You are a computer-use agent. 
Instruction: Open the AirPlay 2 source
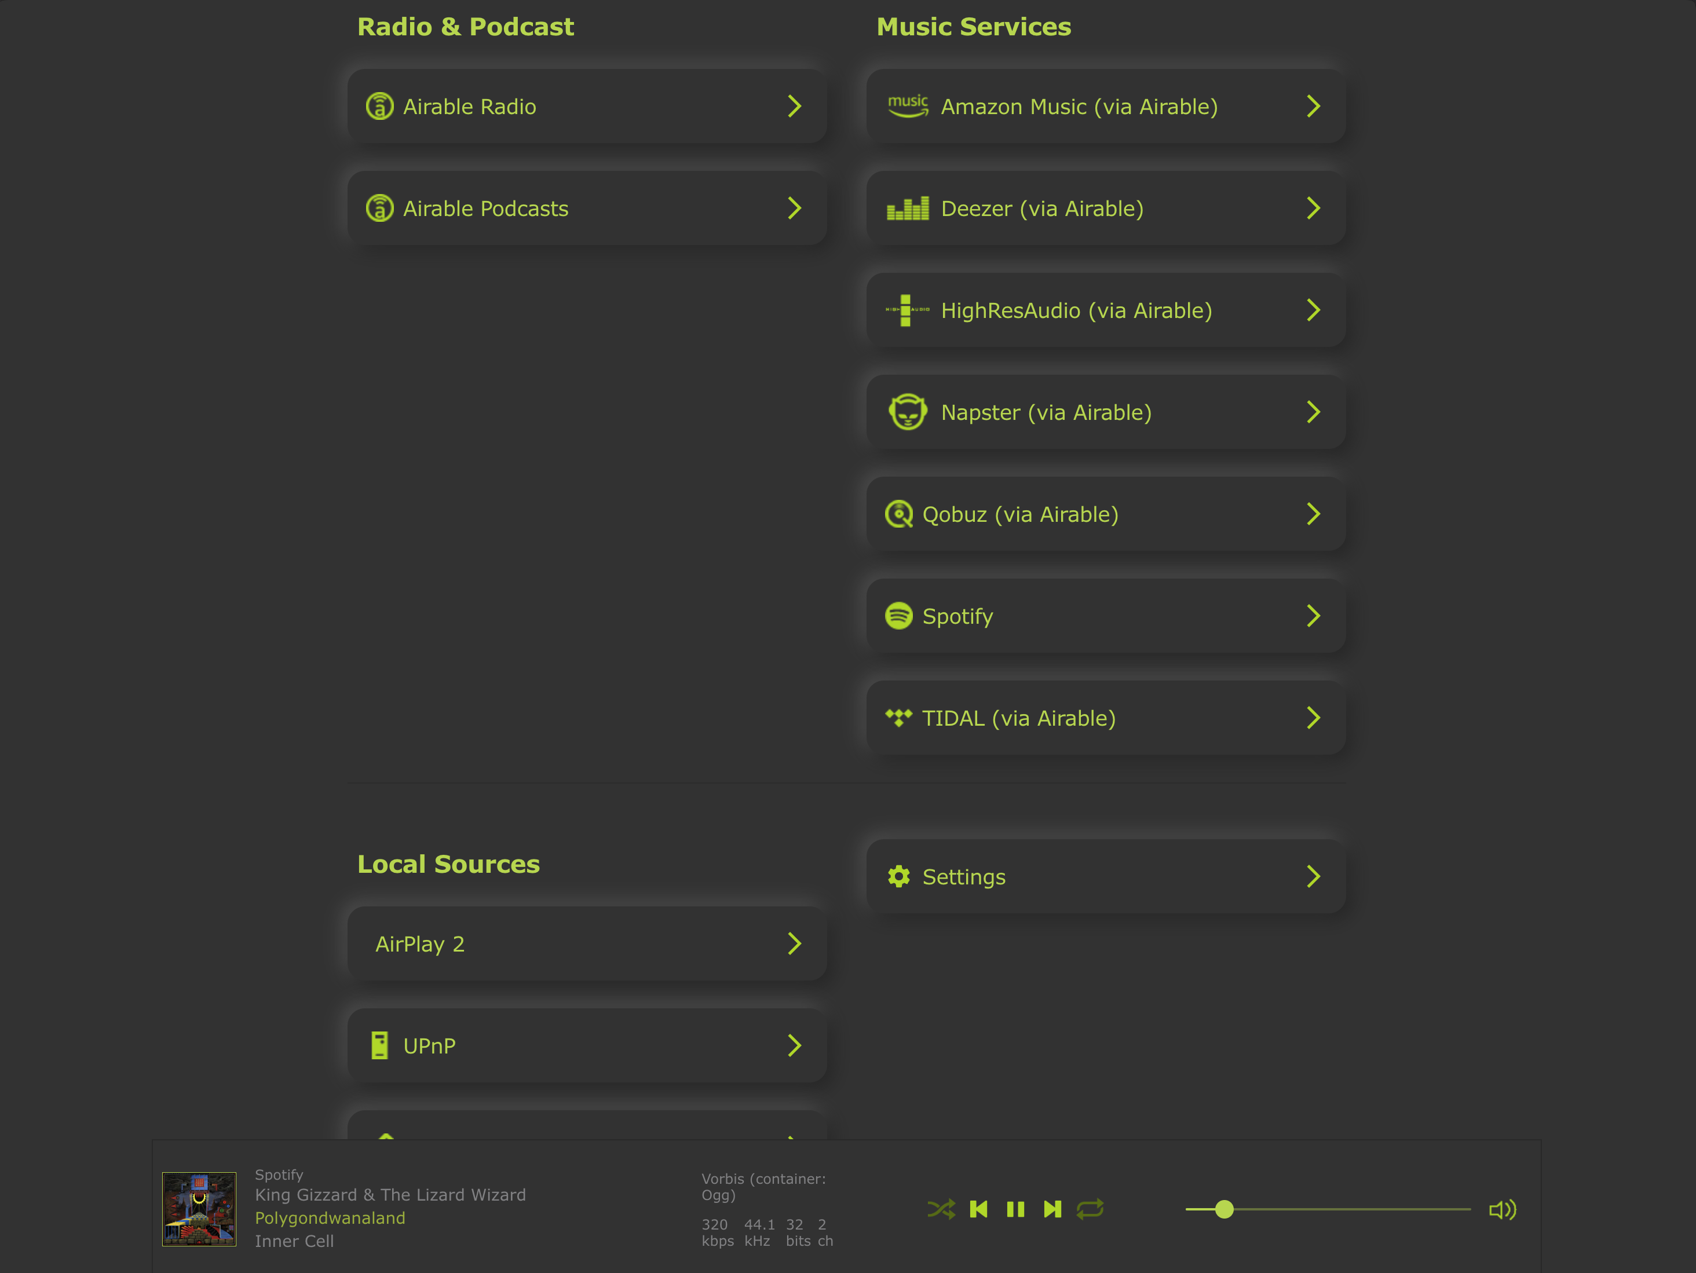tap(587, 943)
